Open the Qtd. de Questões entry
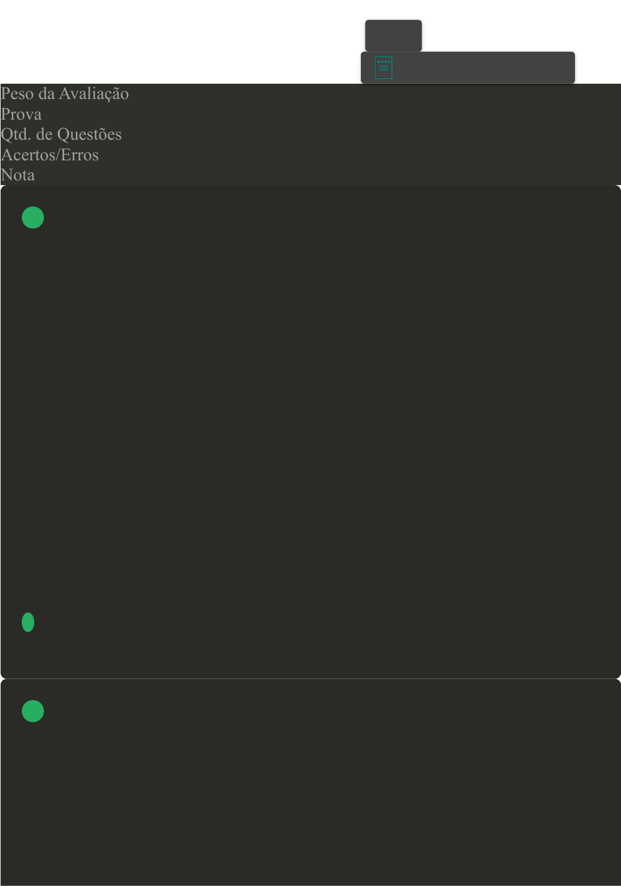 (x=61, y=134)
